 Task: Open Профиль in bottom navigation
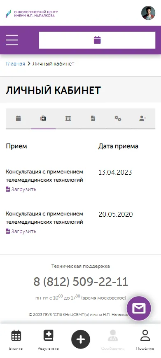click(x=145, y=340)
